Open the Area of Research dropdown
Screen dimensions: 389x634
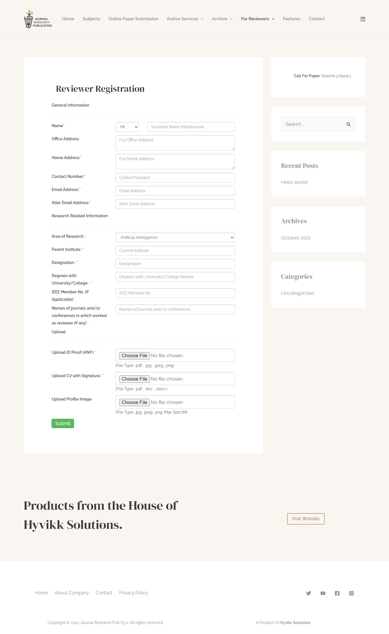[x=175, y=237]
